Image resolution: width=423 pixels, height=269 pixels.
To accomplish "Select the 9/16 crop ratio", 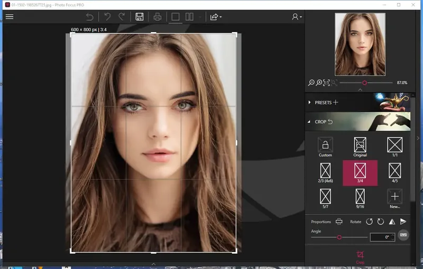I will pyautogui.click(x=360, y=198).
